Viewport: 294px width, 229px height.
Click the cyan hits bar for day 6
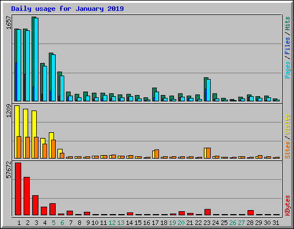click(62, 89)
